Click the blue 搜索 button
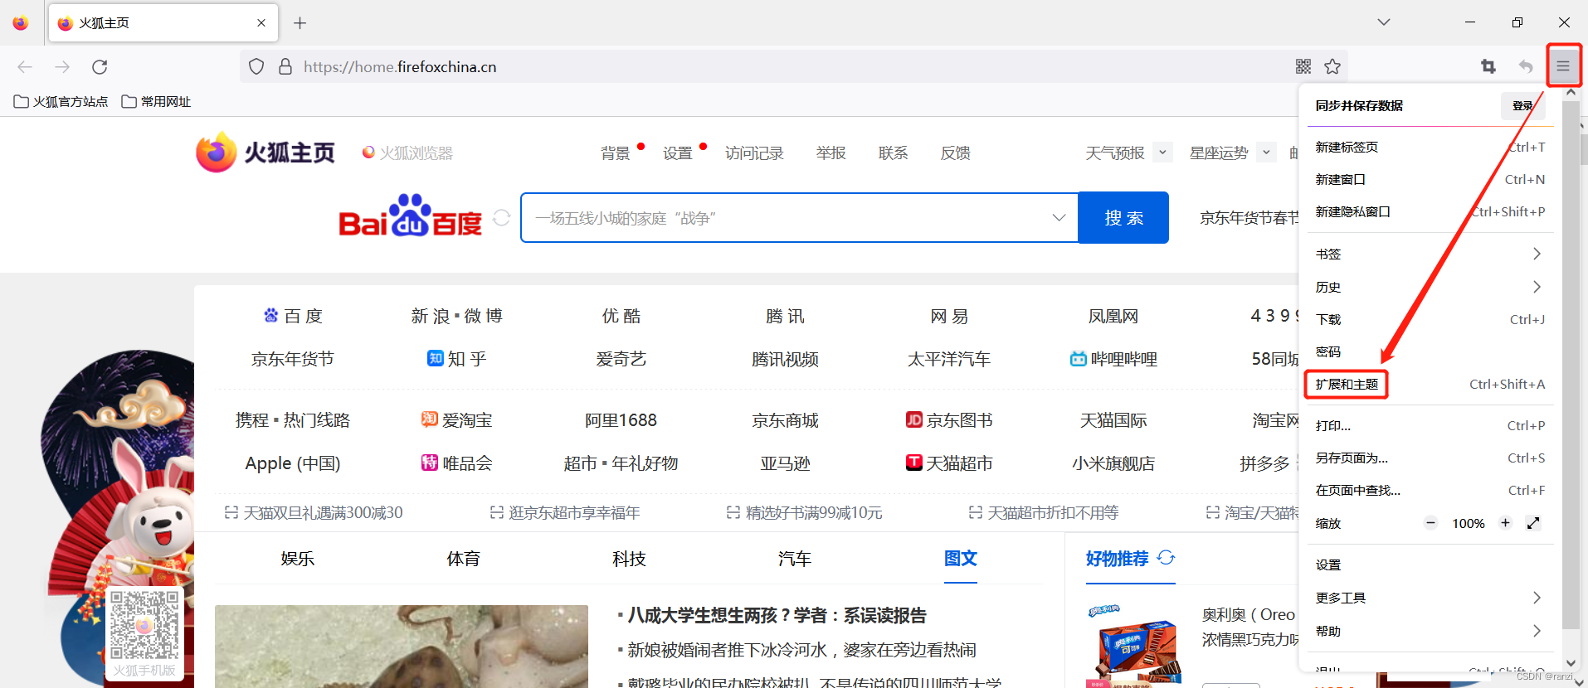Image resolution: width=1588 pixels, height=688 pixels. [x=1123, y=218]
